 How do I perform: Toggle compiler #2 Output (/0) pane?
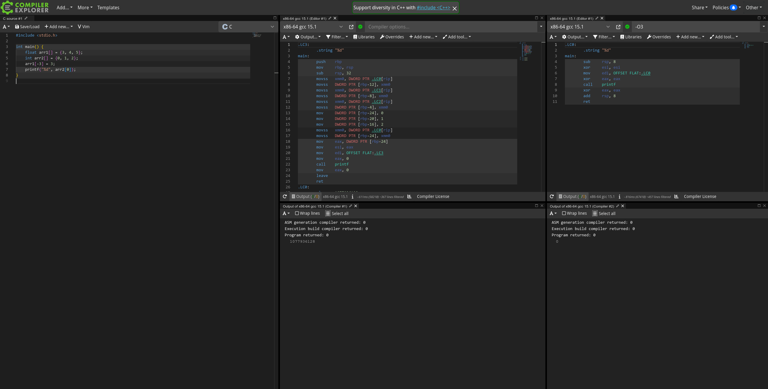(572, 196)
